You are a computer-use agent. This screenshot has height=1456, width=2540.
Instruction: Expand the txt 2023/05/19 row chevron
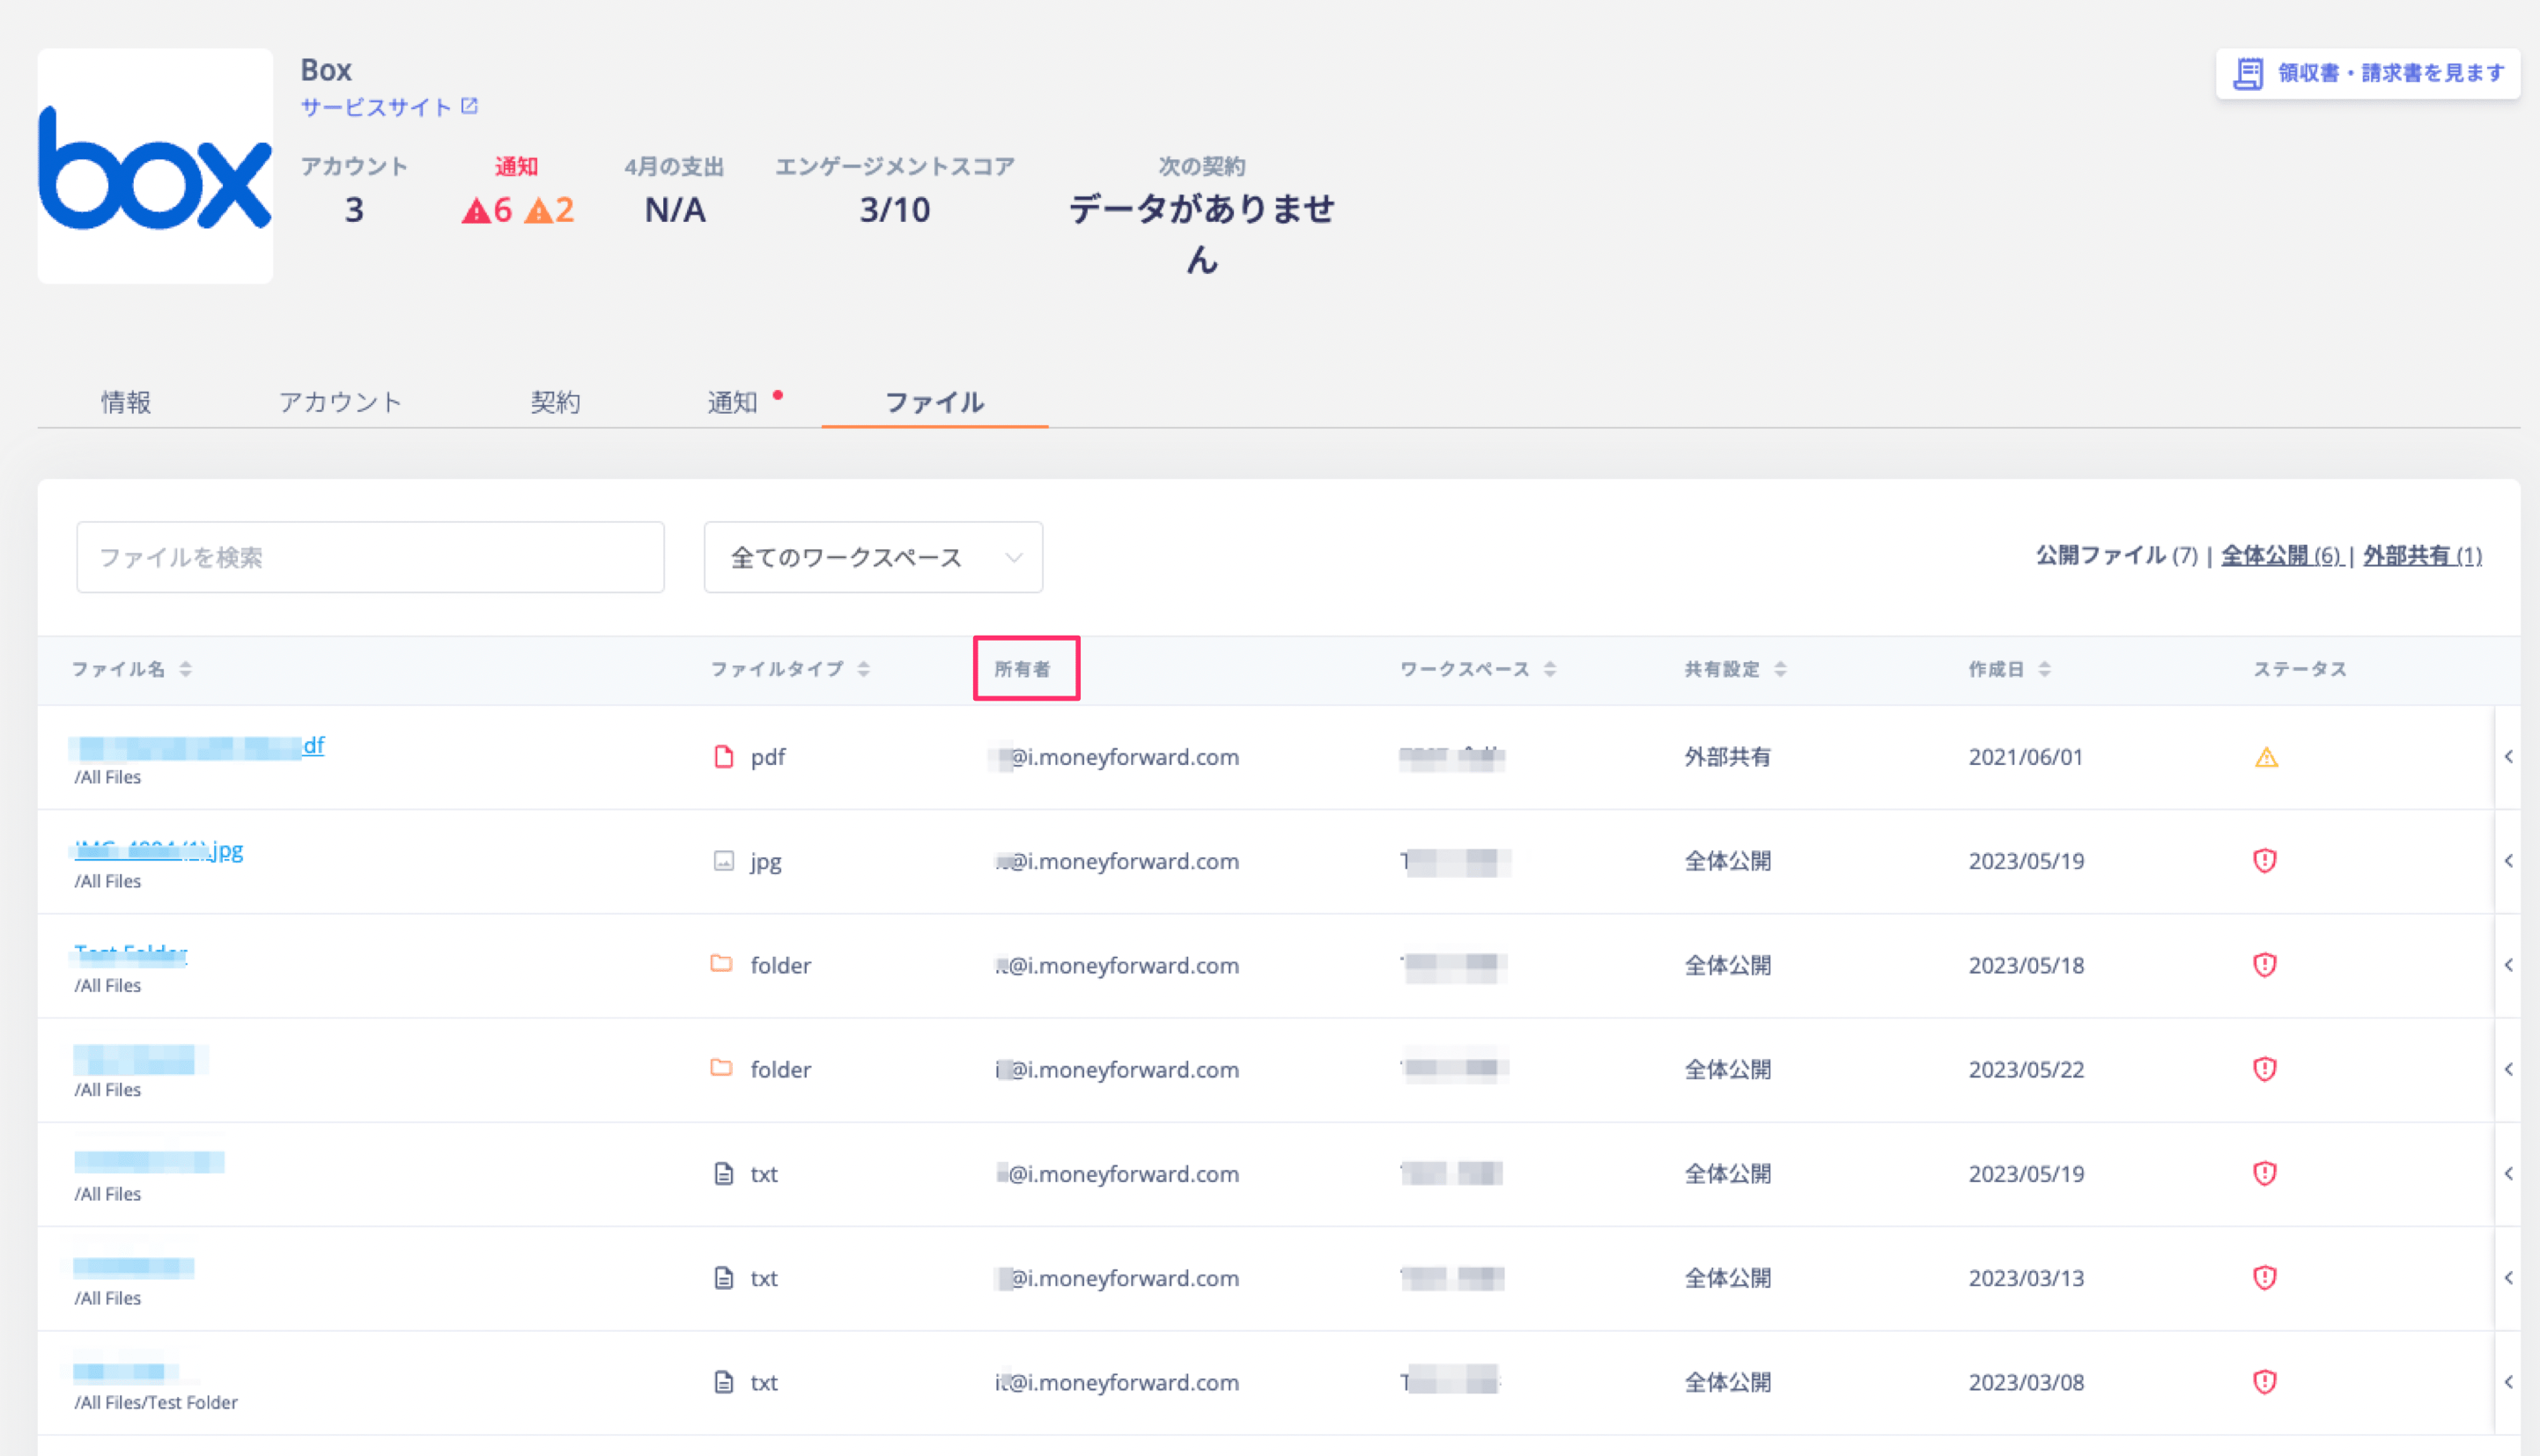2508,1173
